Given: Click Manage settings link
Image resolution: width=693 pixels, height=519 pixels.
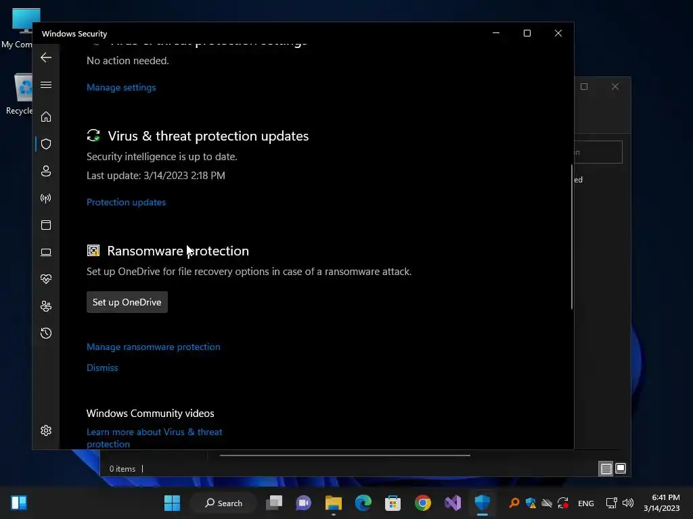Looking at the screenshot, I should tap(121, 87).
